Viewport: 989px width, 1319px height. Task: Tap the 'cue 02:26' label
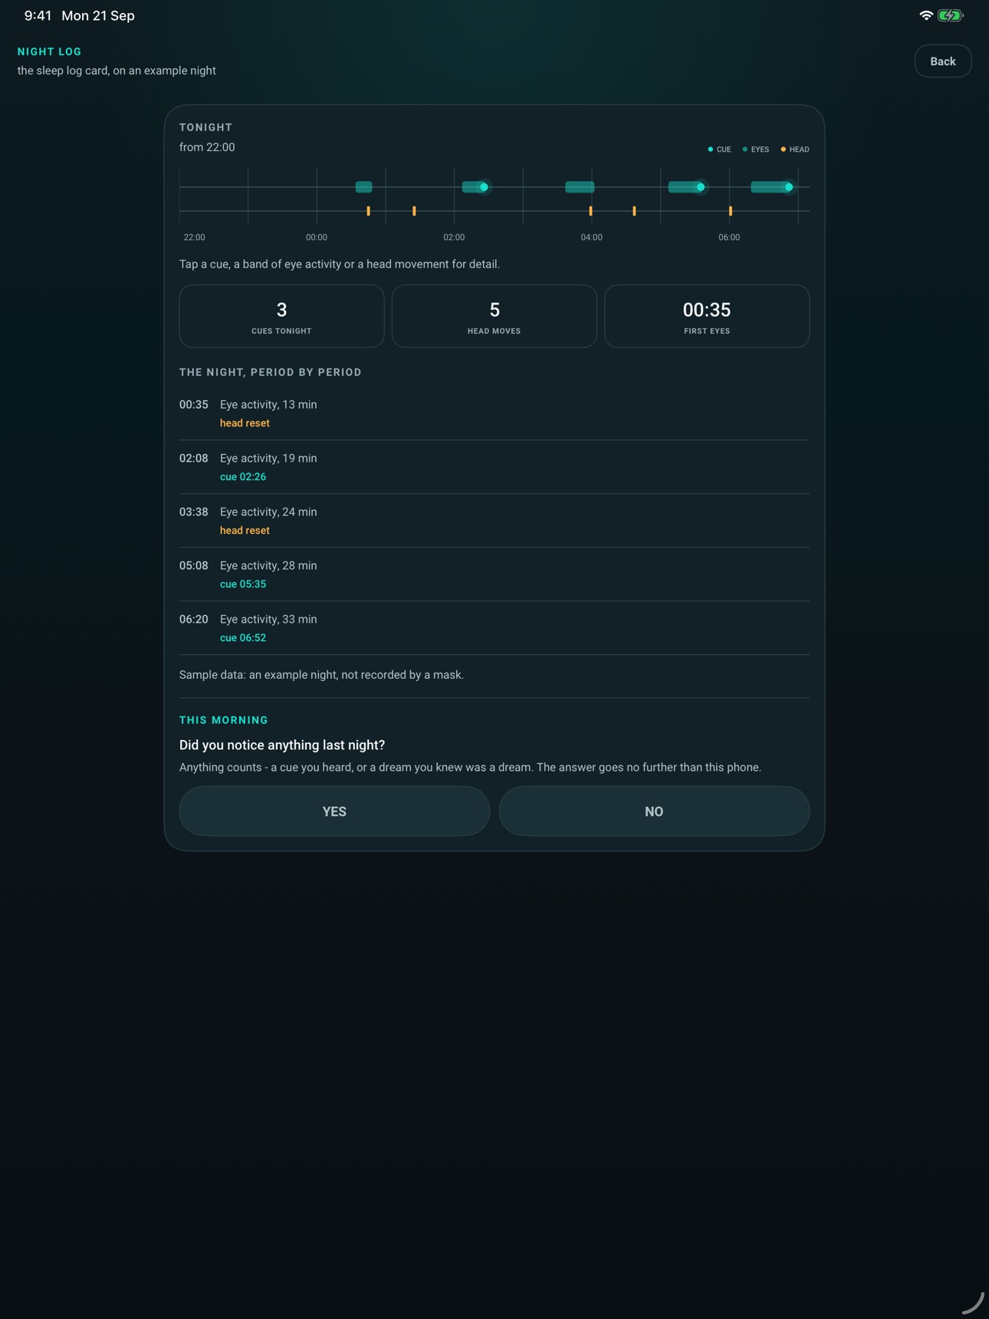243,477
